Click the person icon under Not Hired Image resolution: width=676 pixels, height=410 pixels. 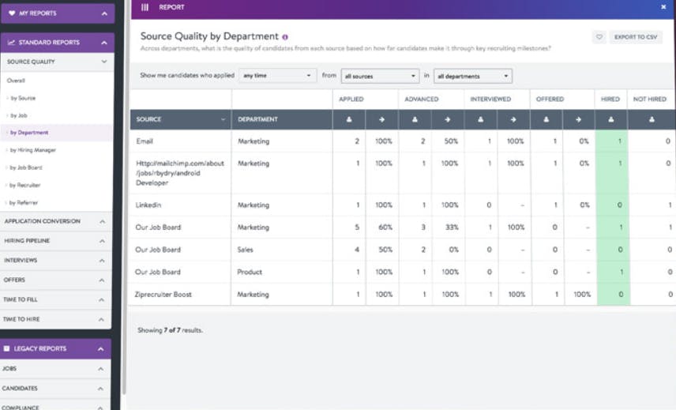tap(652, 119)
